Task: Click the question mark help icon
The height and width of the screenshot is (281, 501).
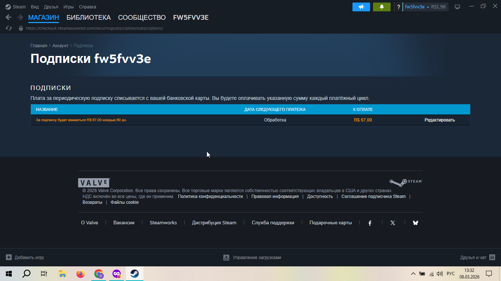Action: [x=399, y=7]
